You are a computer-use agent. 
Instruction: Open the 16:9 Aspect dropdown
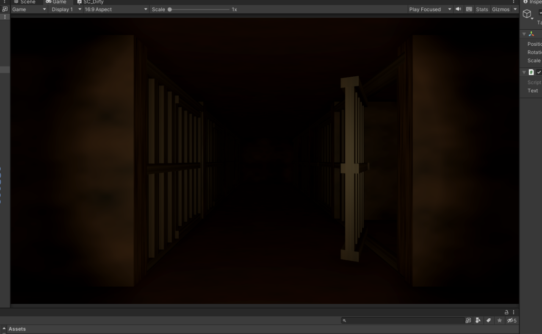coord(116,9)
